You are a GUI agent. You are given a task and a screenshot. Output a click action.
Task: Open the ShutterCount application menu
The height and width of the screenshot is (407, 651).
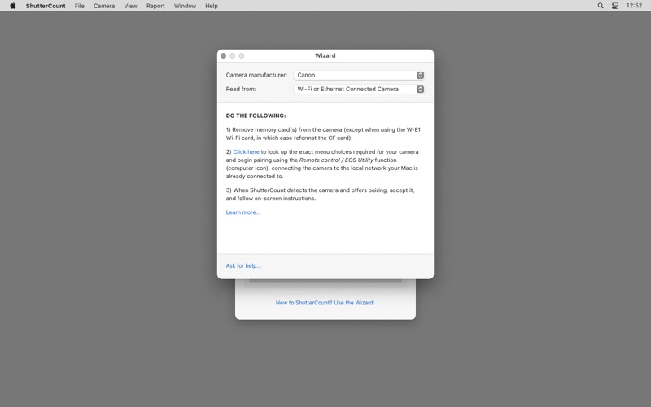click(46, 6)
